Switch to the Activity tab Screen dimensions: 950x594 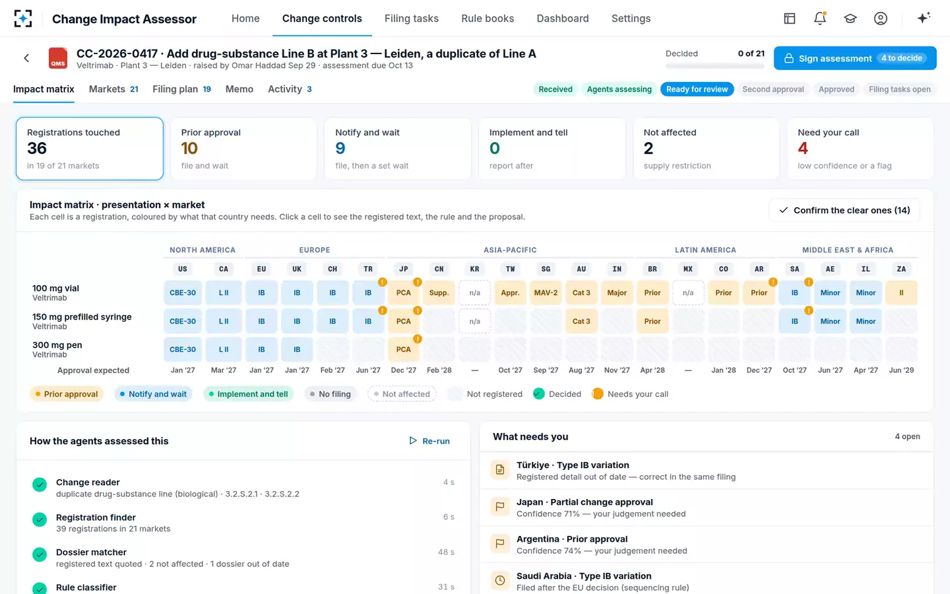[290, 89]
